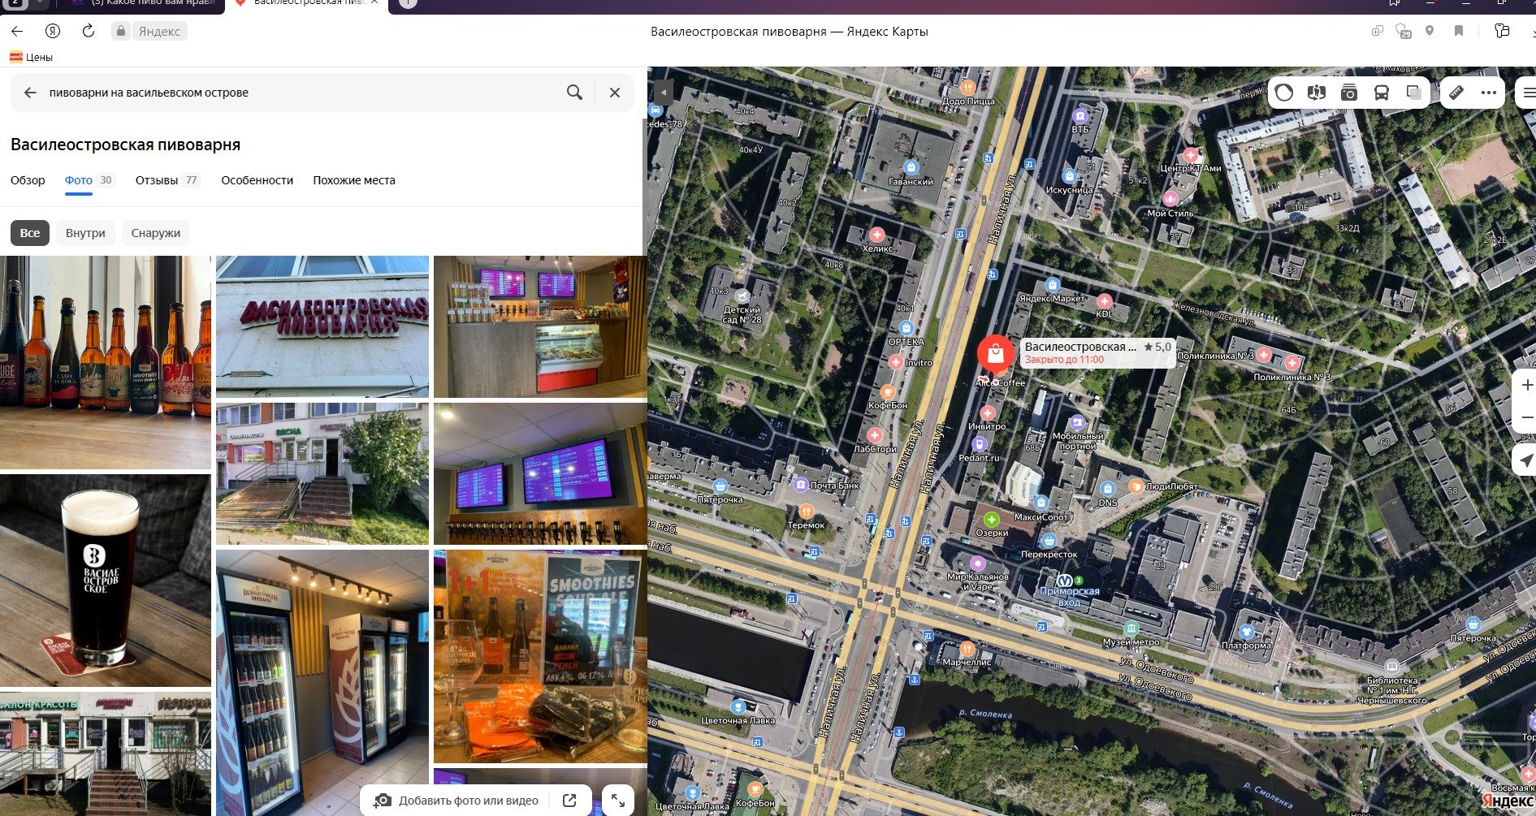This screenshot has height=816, width=1536.
Task: Enable public transport layer bus icon
Action: coord(1381,93)
